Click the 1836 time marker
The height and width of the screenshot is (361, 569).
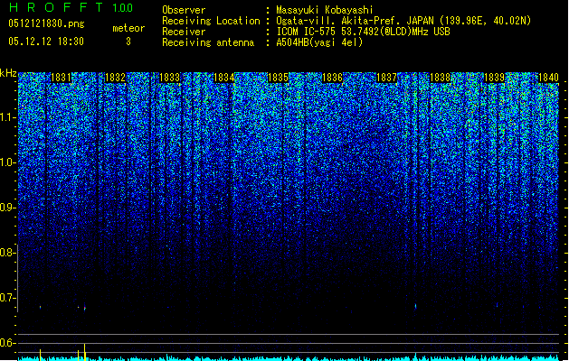coord(332,78)
